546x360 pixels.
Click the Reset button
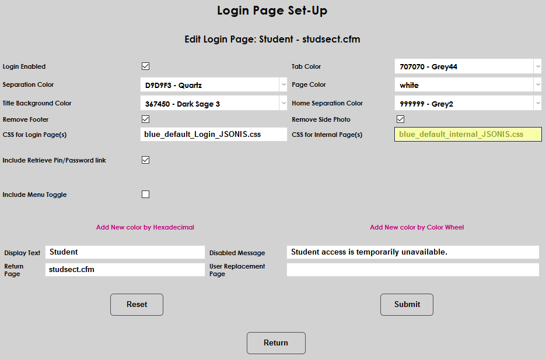pyautogui.click(x=137, y=305)
